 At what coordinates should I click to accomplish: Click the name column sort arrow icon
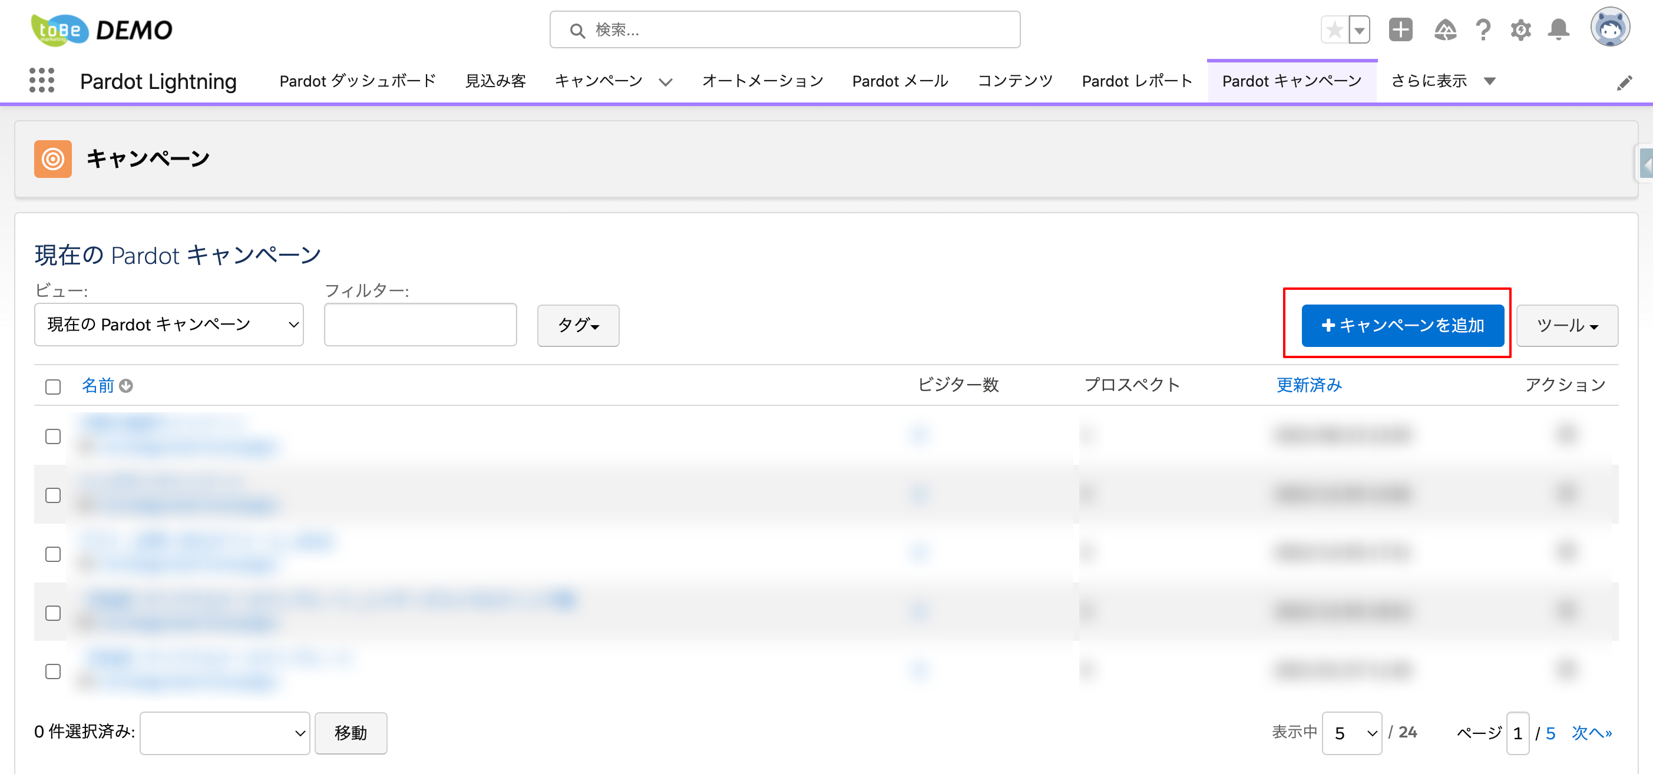pos(127,386)
